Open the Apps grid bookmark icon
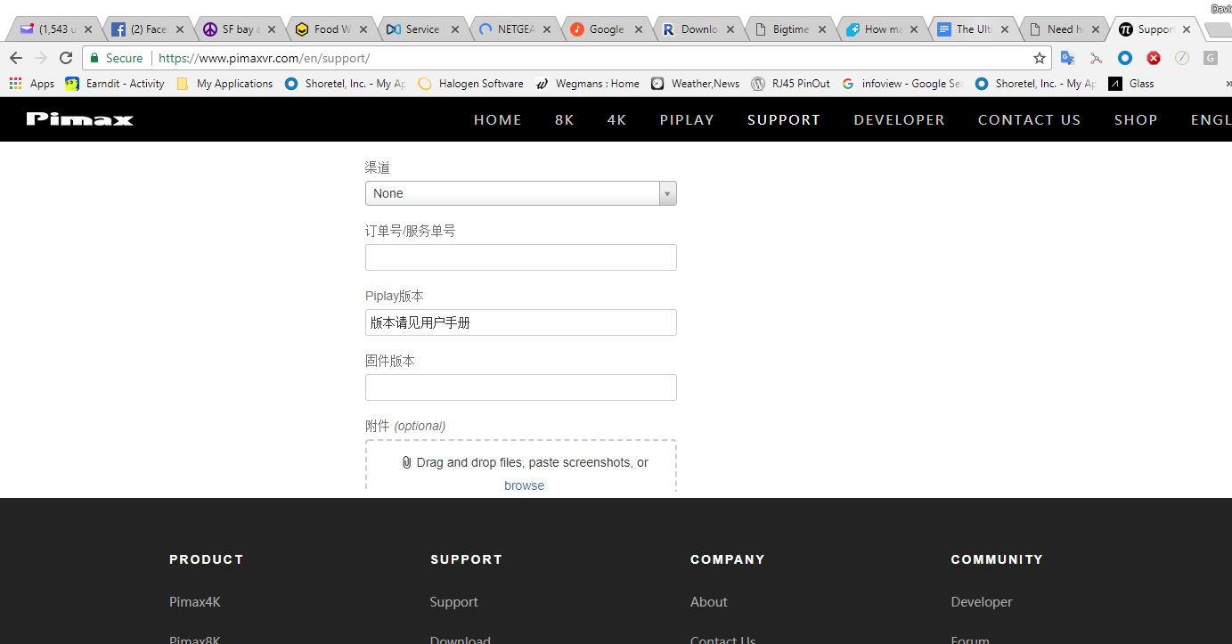1232x644 pixels. coord(15,84)
